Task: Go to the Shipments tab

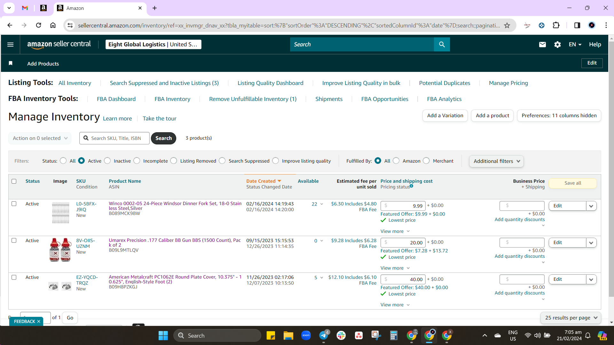Action: coord(329,99)
